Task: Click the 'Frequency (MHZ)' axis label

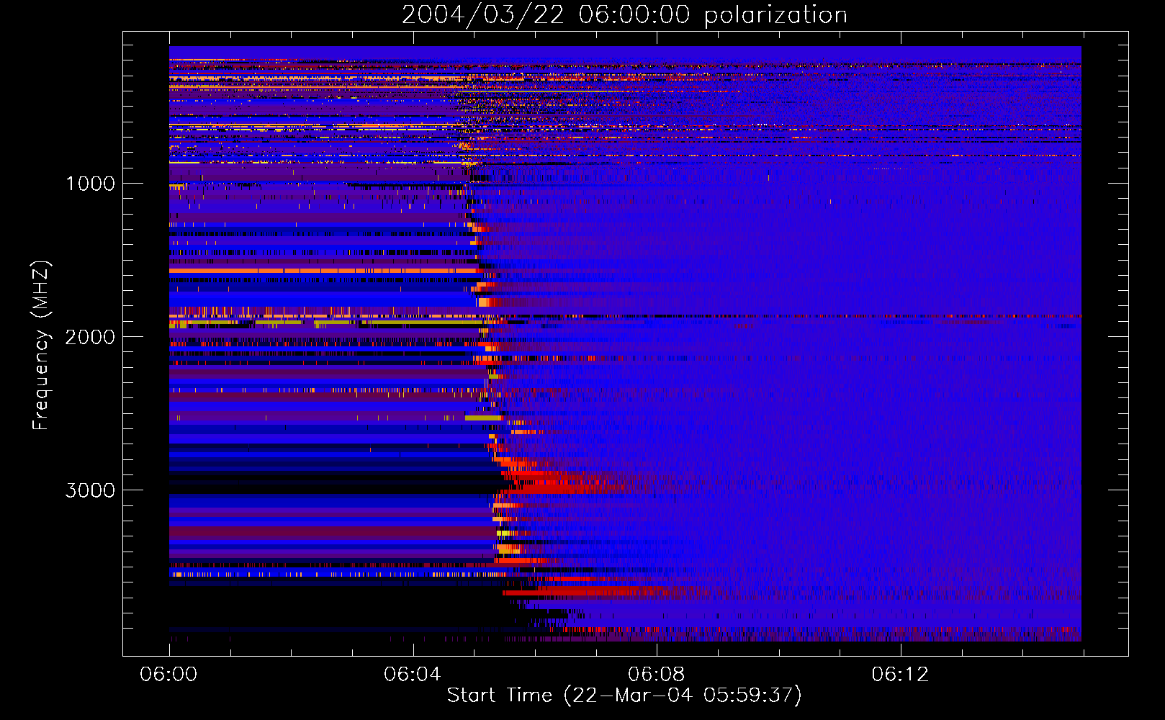Action: click(40, 346)
